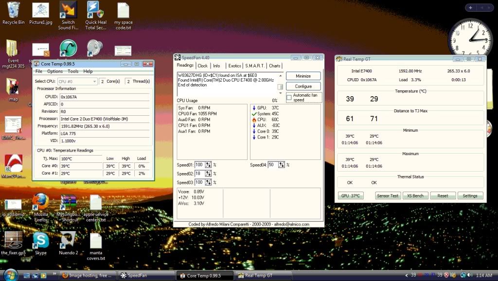Open the manta covers.txt desktop file
The width and height of the screenshot is (498, 281).
click(96, 241)
